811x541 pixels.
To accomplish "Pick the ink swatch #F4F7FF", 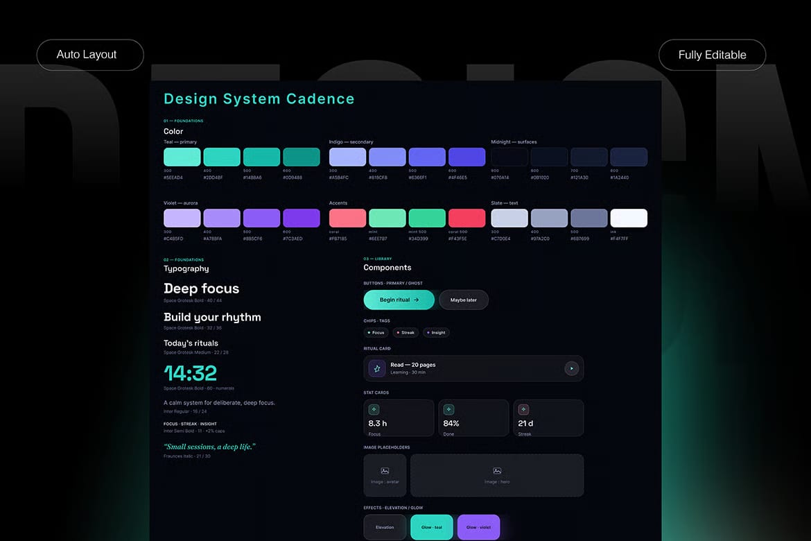I will (x=629, y=218).
